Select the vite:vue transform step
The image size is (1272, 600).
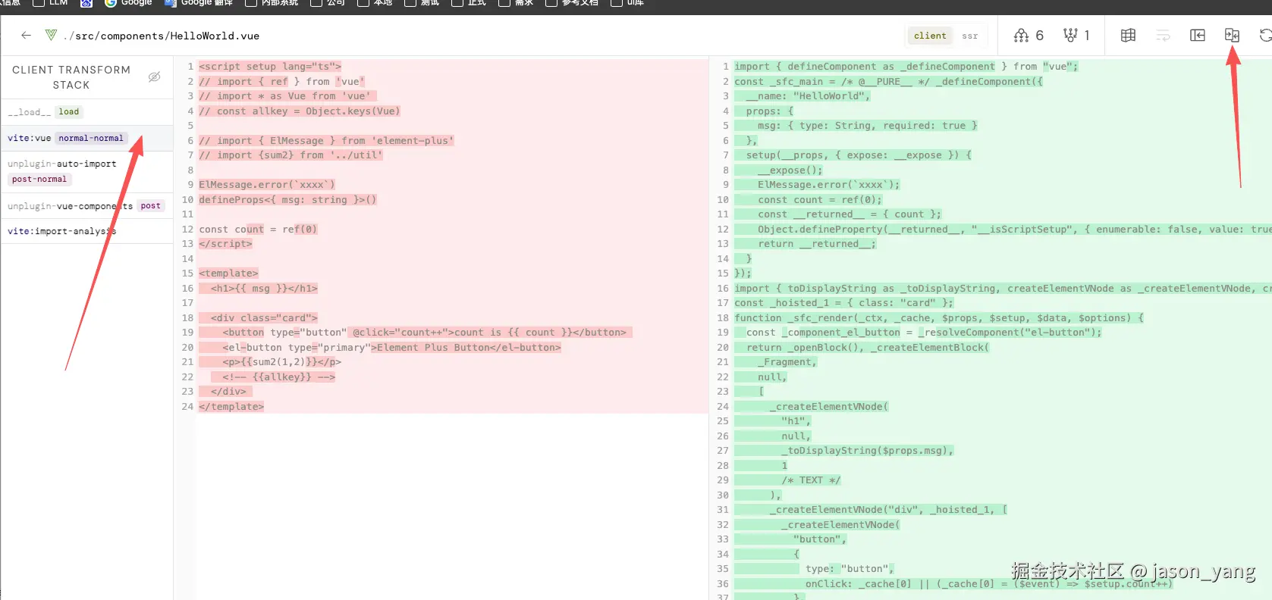(x=86, y=139)
